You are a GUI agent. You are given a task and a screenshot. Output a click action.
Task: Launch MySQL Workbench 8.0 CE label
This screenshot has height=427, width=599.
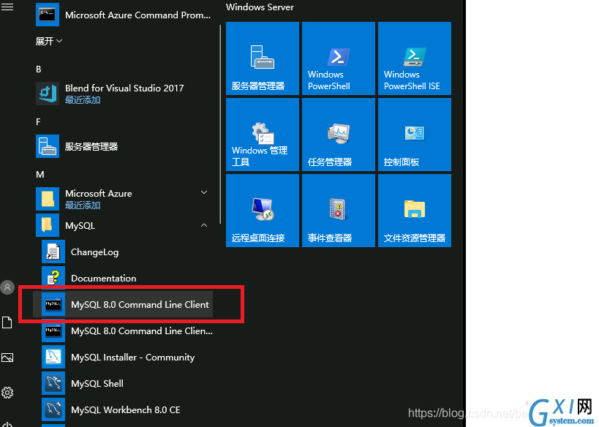[x=125, y=409]
